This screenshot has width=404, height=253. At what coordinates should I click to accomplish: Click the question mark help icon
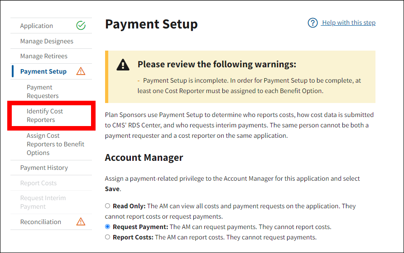coord(313,23)
